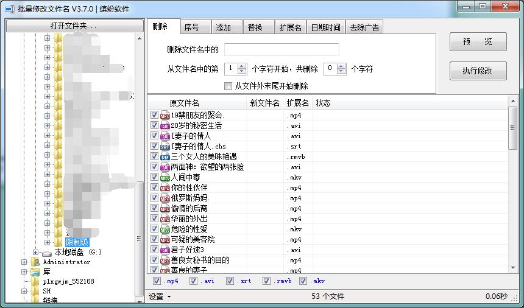Click the 删除文件名中的 text field
The height and width of the screenshot is (308, 524).
(x=281, y=50)
